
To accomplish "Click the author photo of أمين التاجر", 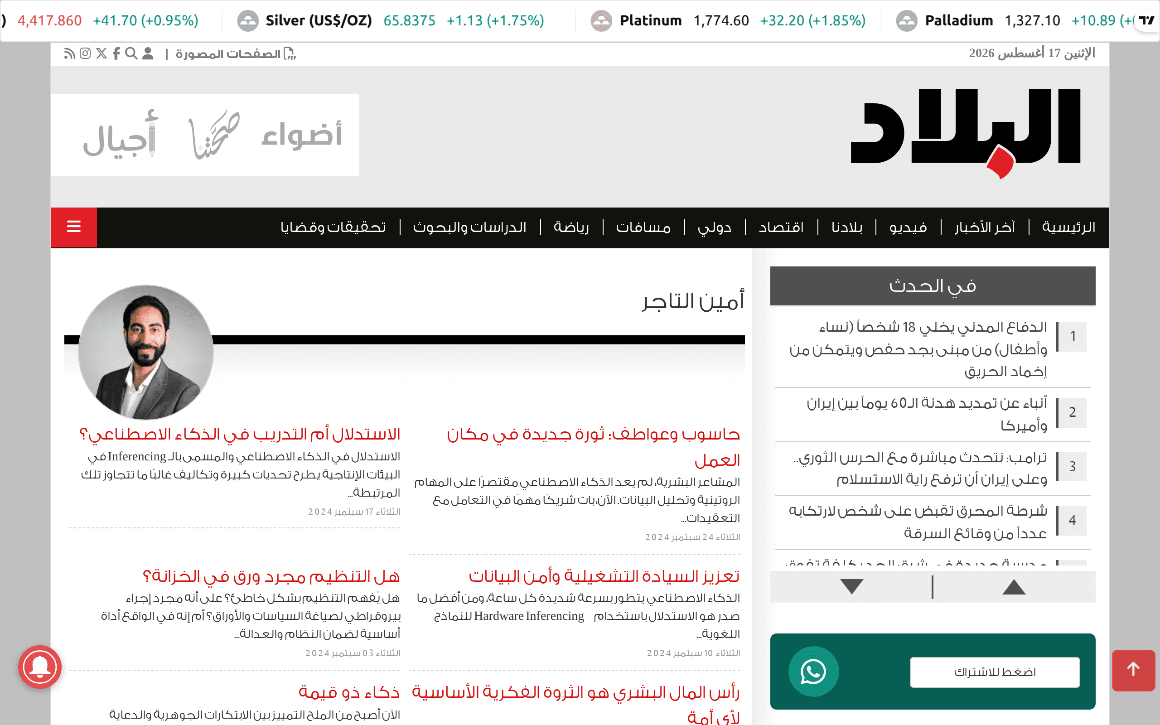I will (146, 353).
